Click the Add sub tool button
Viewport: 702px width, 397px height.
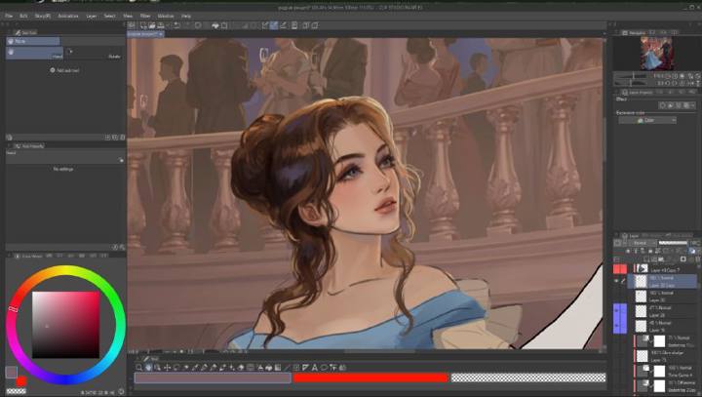click(65, 70)
